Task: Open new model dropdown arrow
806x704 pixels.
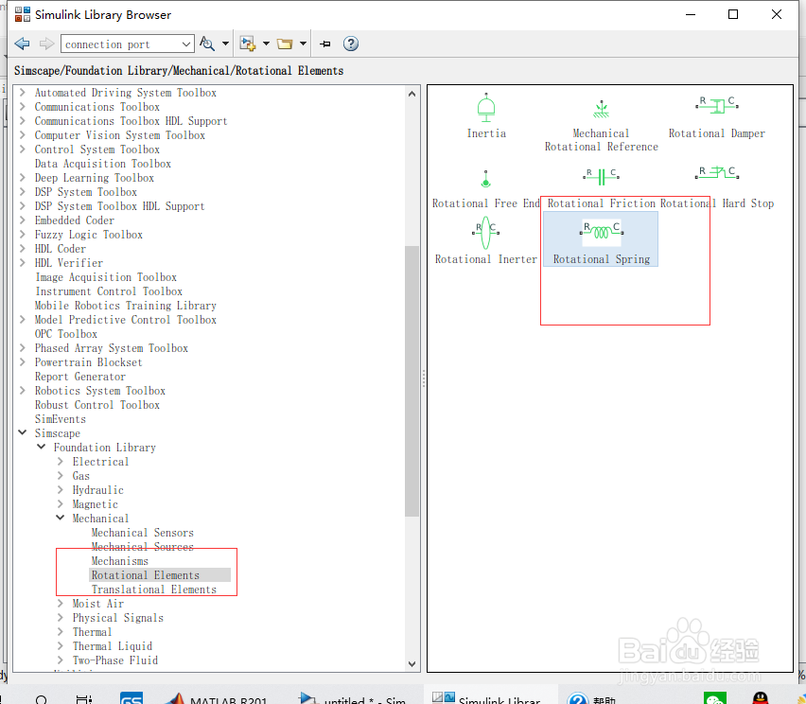Action: click(x=266, y=44)
